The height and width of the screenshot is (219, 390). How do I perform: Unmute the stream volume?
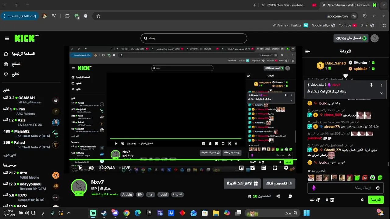[91, 168]
